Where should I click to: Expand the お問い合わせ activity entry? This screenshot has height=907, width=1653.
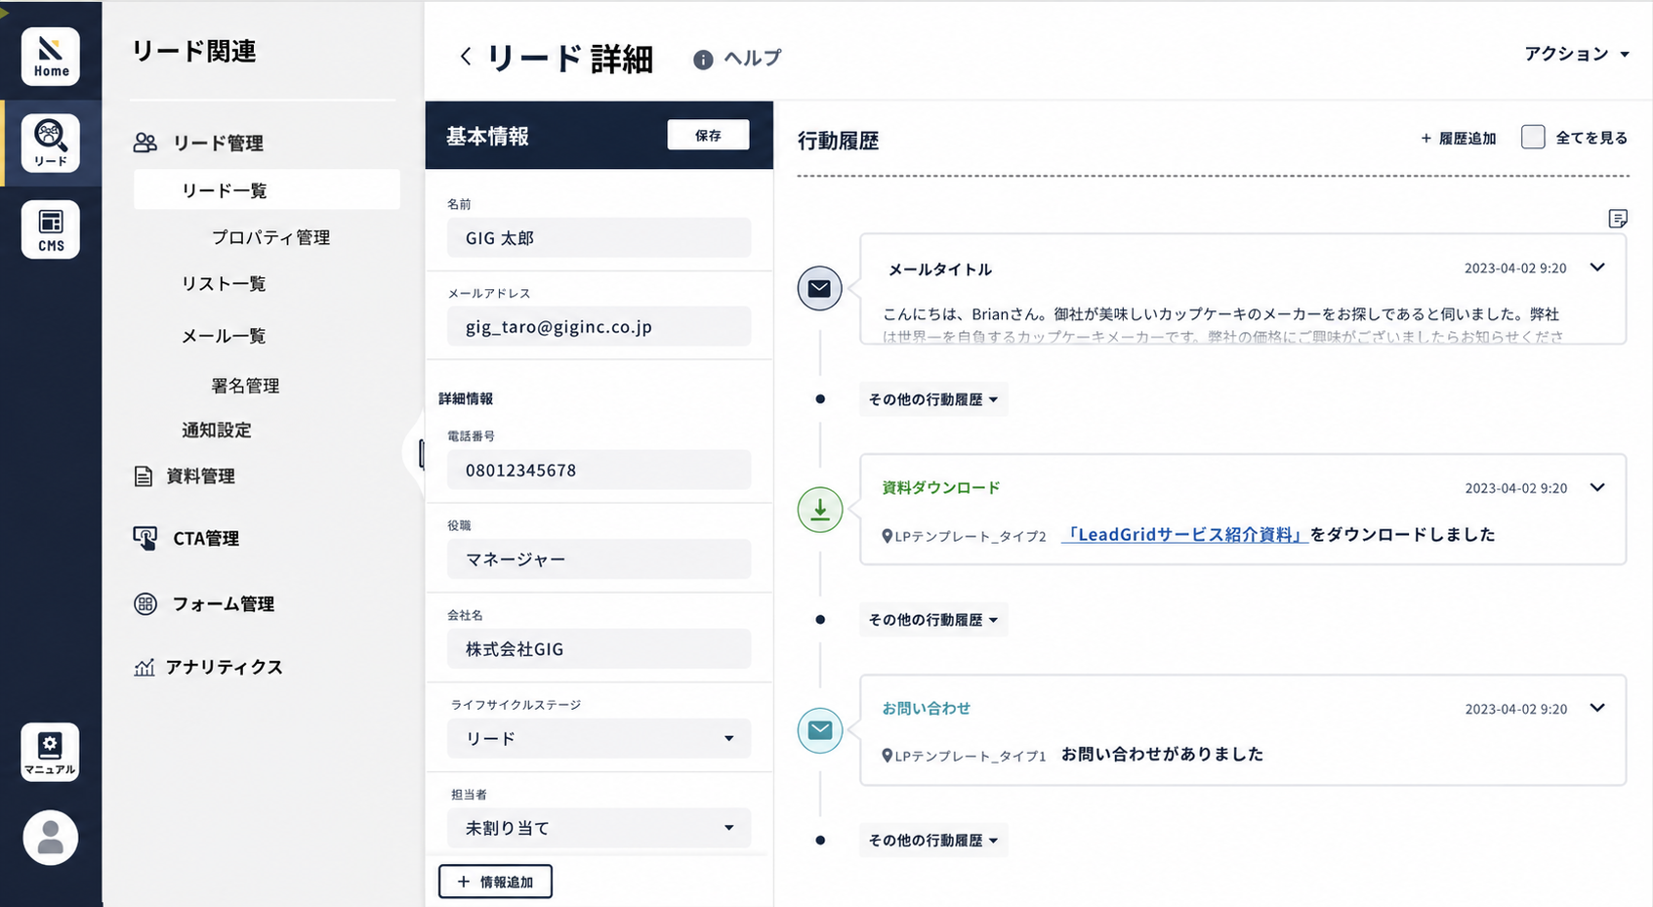click(x=1597, y=708)
